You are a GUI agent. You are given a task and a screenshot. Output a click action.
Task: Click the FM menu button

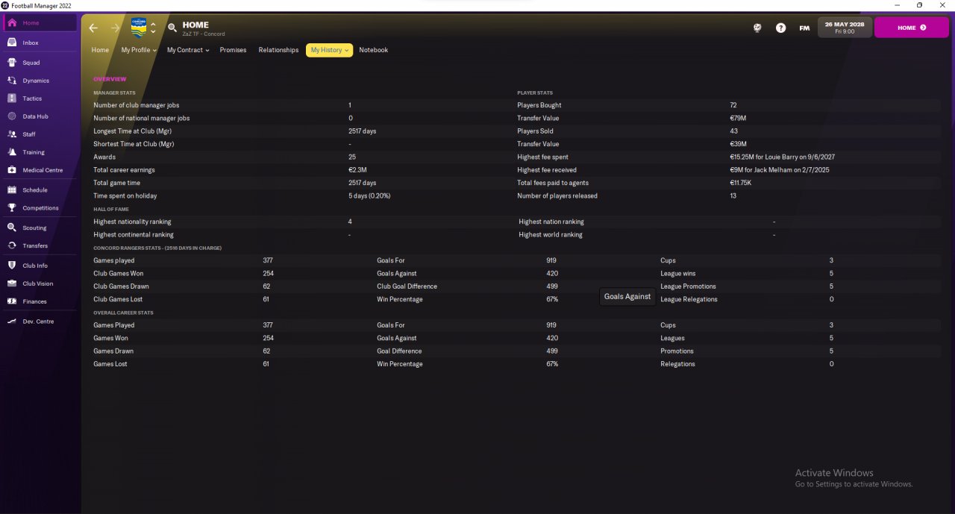[x=804, y=28]
